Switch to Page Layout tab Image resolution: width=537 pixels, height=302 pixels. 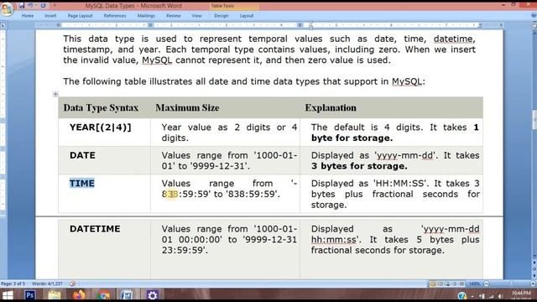[x=81, y=16]
